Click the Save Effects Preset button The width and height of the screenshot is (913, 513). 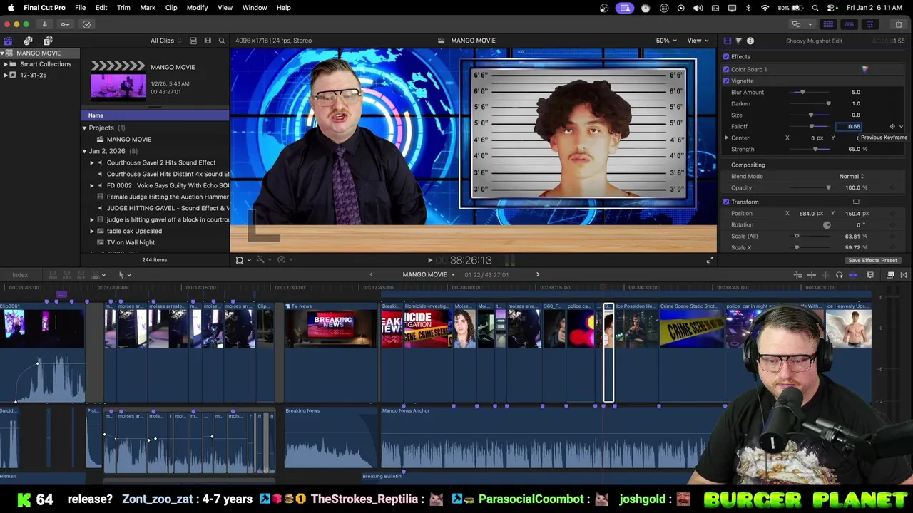pyautogui.click(x=872, y=260)
